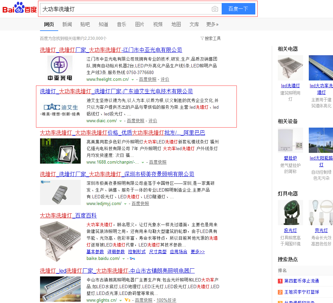Switch to the 音乐 tab
Viewport: 333px width, 303px height.
[x=121, y=25]
